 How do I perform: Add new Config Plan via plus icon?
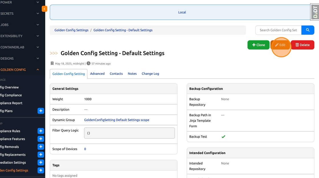pos(41,111)
